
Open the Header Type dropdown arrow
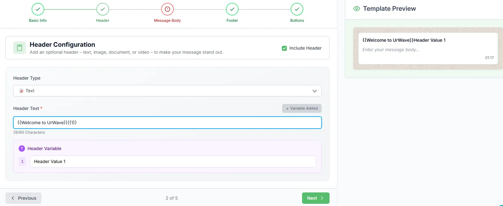[x=314, y=91]
